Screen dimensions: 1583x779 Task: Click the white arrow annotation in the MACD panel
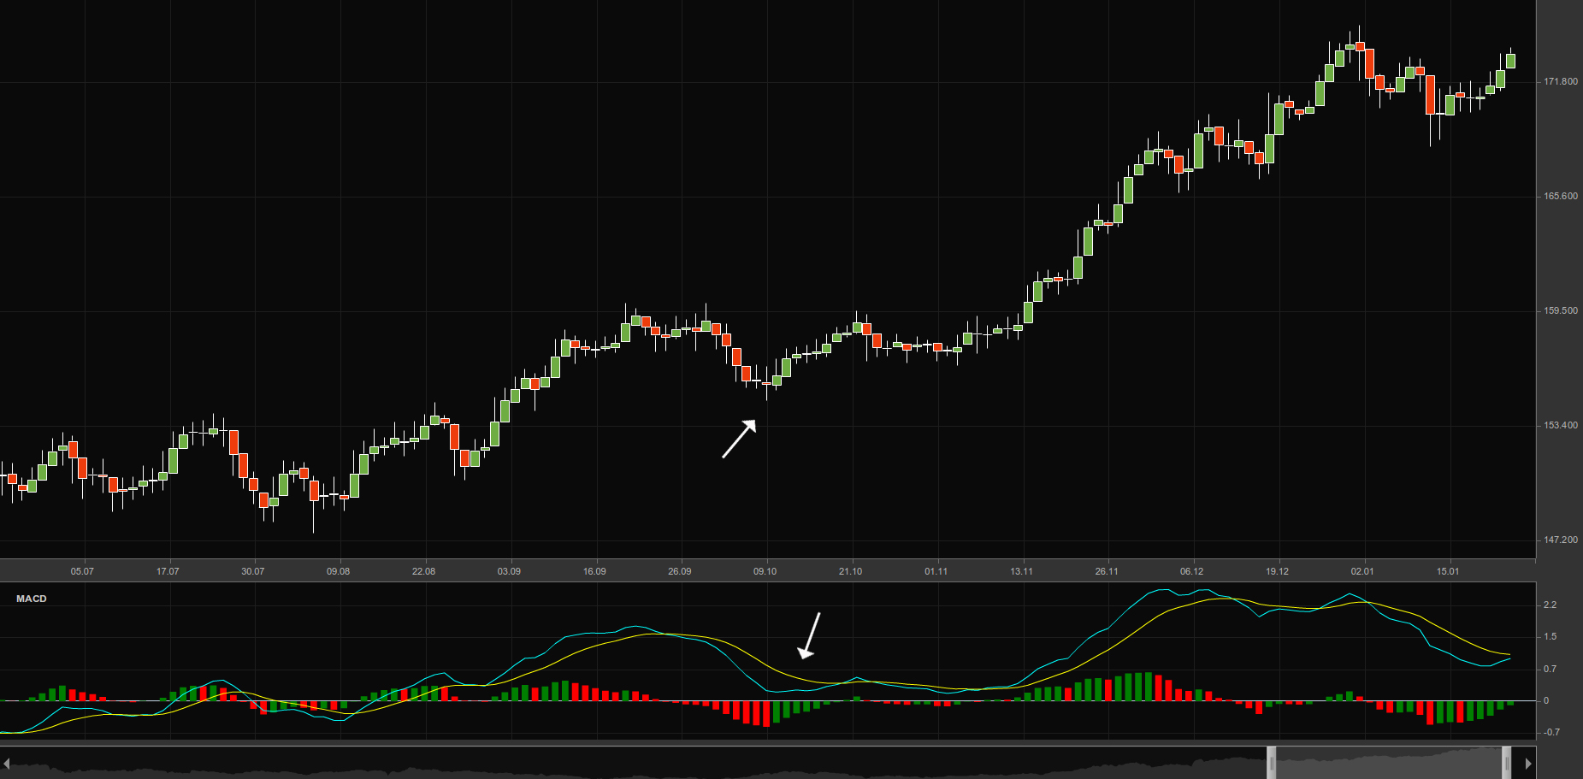(809, 636)
